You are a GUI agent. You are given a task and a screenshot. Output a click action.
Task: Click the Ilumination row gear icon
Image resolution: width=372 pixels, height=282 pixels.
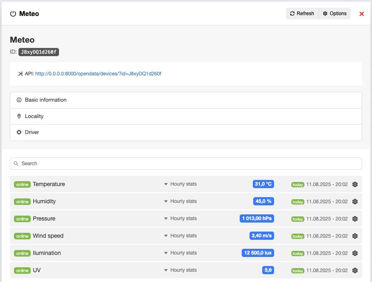click(x=355, y=253)
